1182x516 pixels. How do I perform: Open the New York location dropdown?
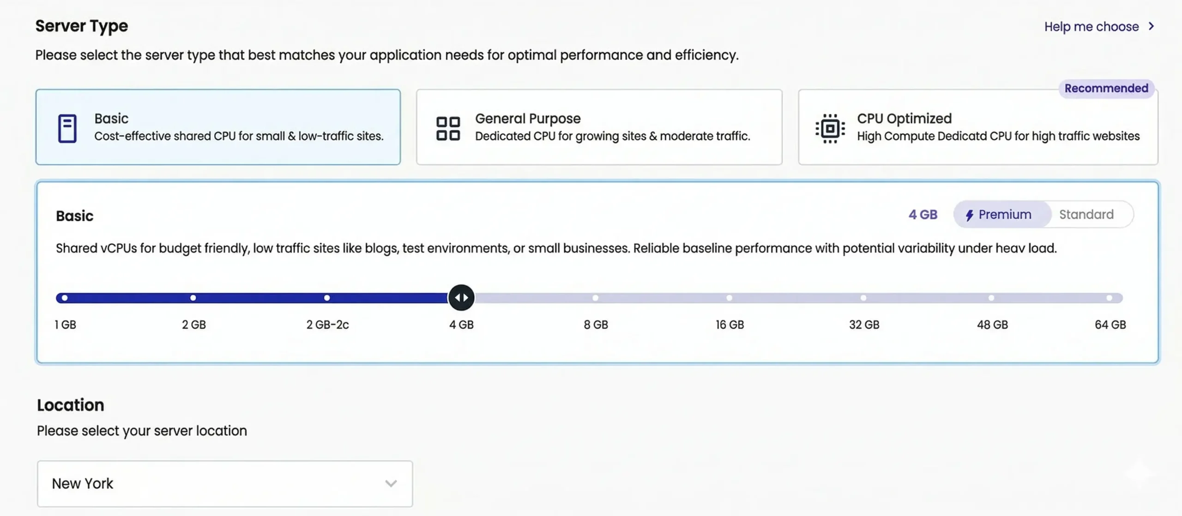224,483
